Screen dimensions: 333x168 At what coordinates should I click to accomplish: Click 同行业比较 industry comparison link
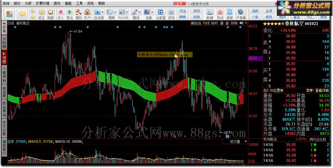[x=317, y=139]
